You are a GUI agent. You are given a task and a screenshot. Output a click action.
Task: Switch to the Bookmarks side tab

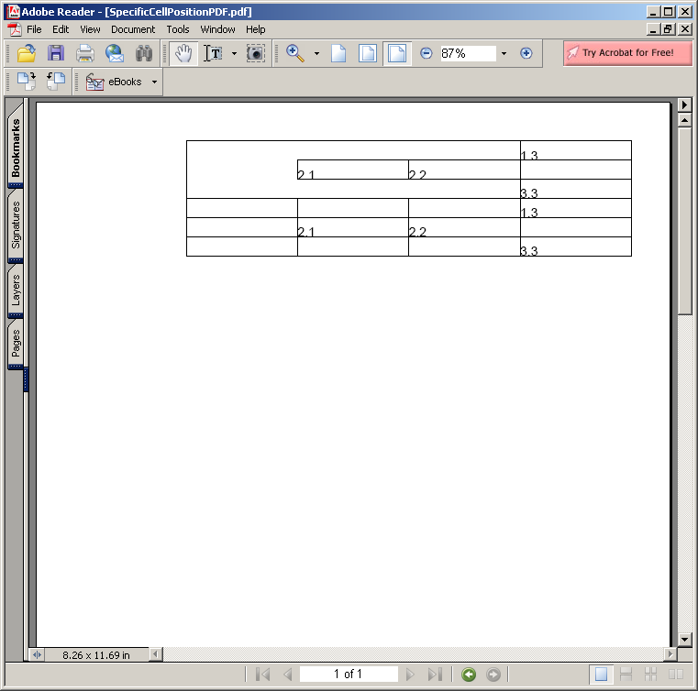(16, 147)
